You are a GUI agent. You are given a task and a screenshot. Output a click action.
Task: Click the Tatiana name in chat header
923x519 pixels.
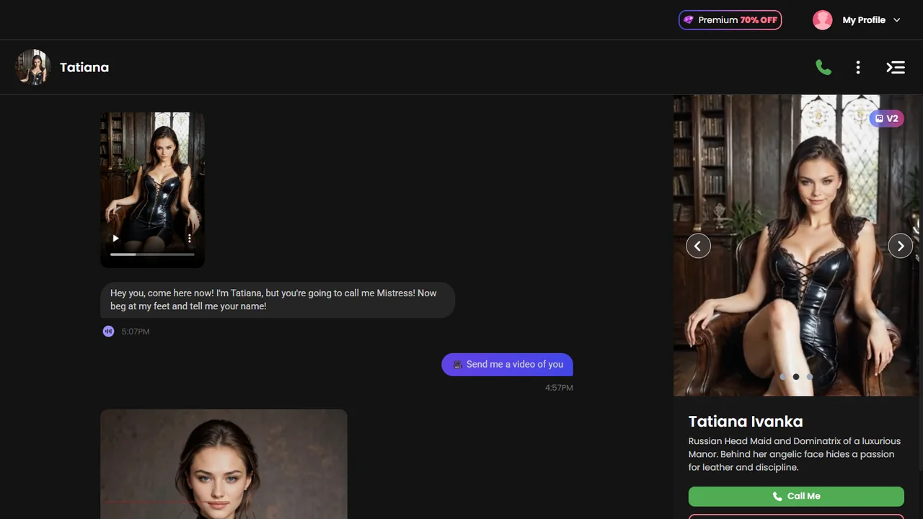click(84, 68)
